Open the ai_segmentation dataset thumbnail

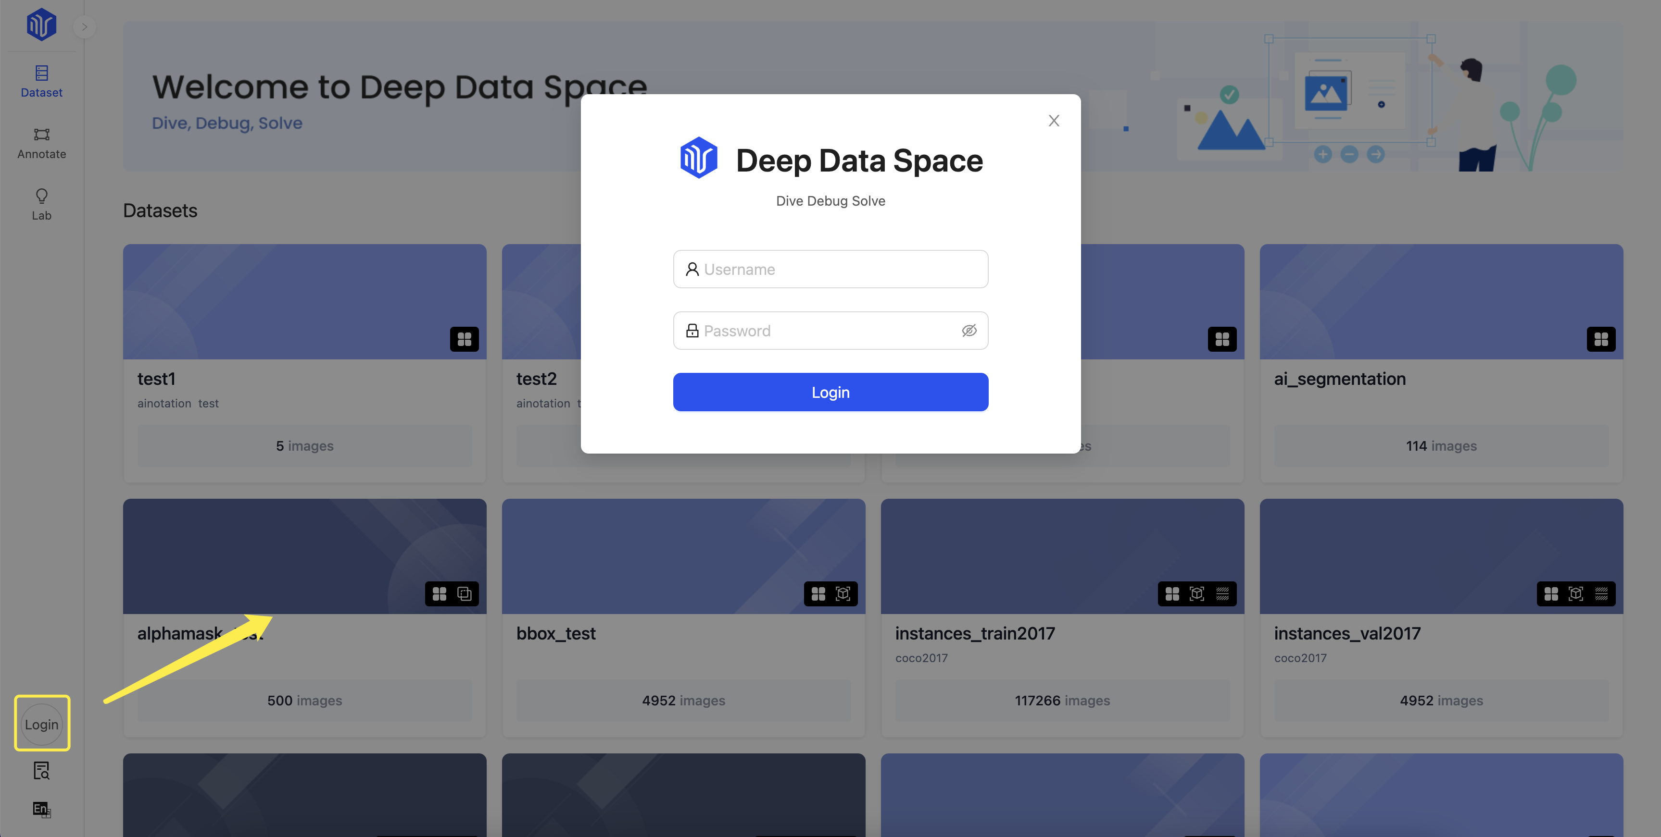click(1441, 301)
